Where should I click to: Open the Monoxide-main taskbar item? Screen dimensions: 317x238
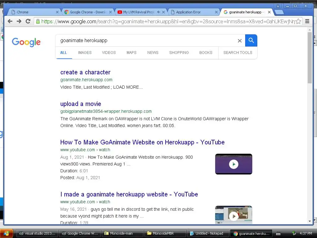(123, 233)
